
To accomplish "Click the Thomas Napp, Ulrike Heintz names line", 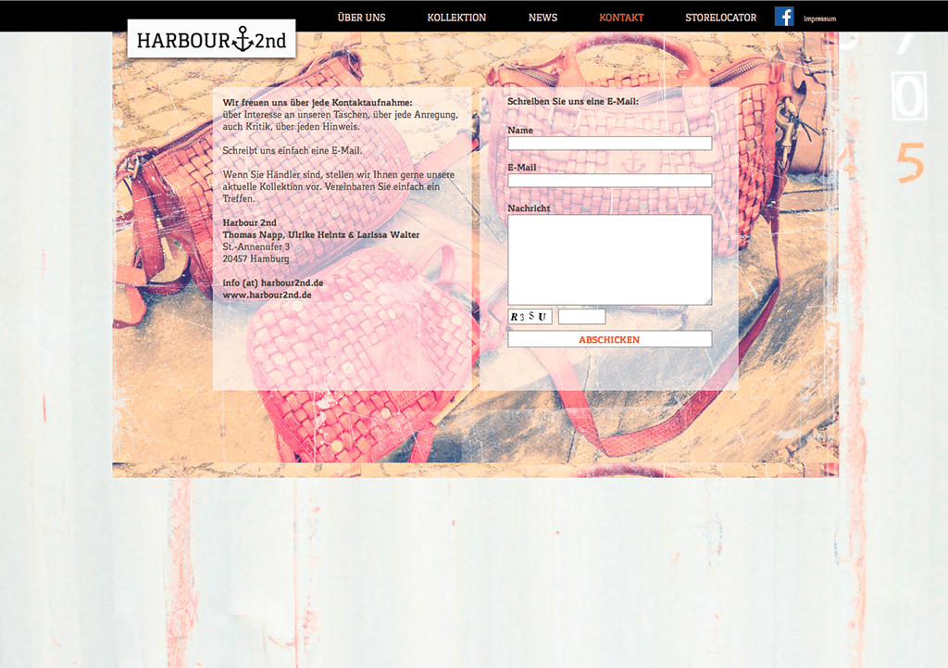I will (x=320, y=234).
